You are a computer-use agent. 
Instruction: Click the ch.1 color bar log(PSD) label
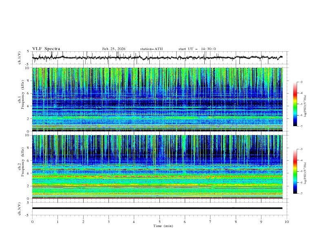pyautogui.click(x=305, y=106)
